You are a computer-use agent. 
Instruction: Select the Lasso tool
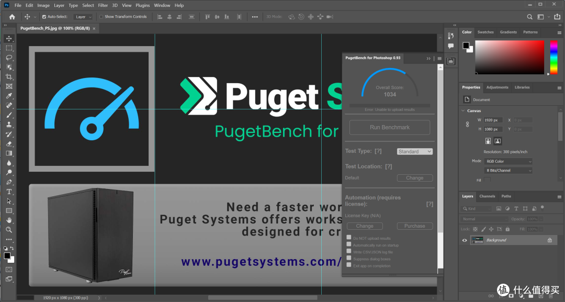[9, 58]
